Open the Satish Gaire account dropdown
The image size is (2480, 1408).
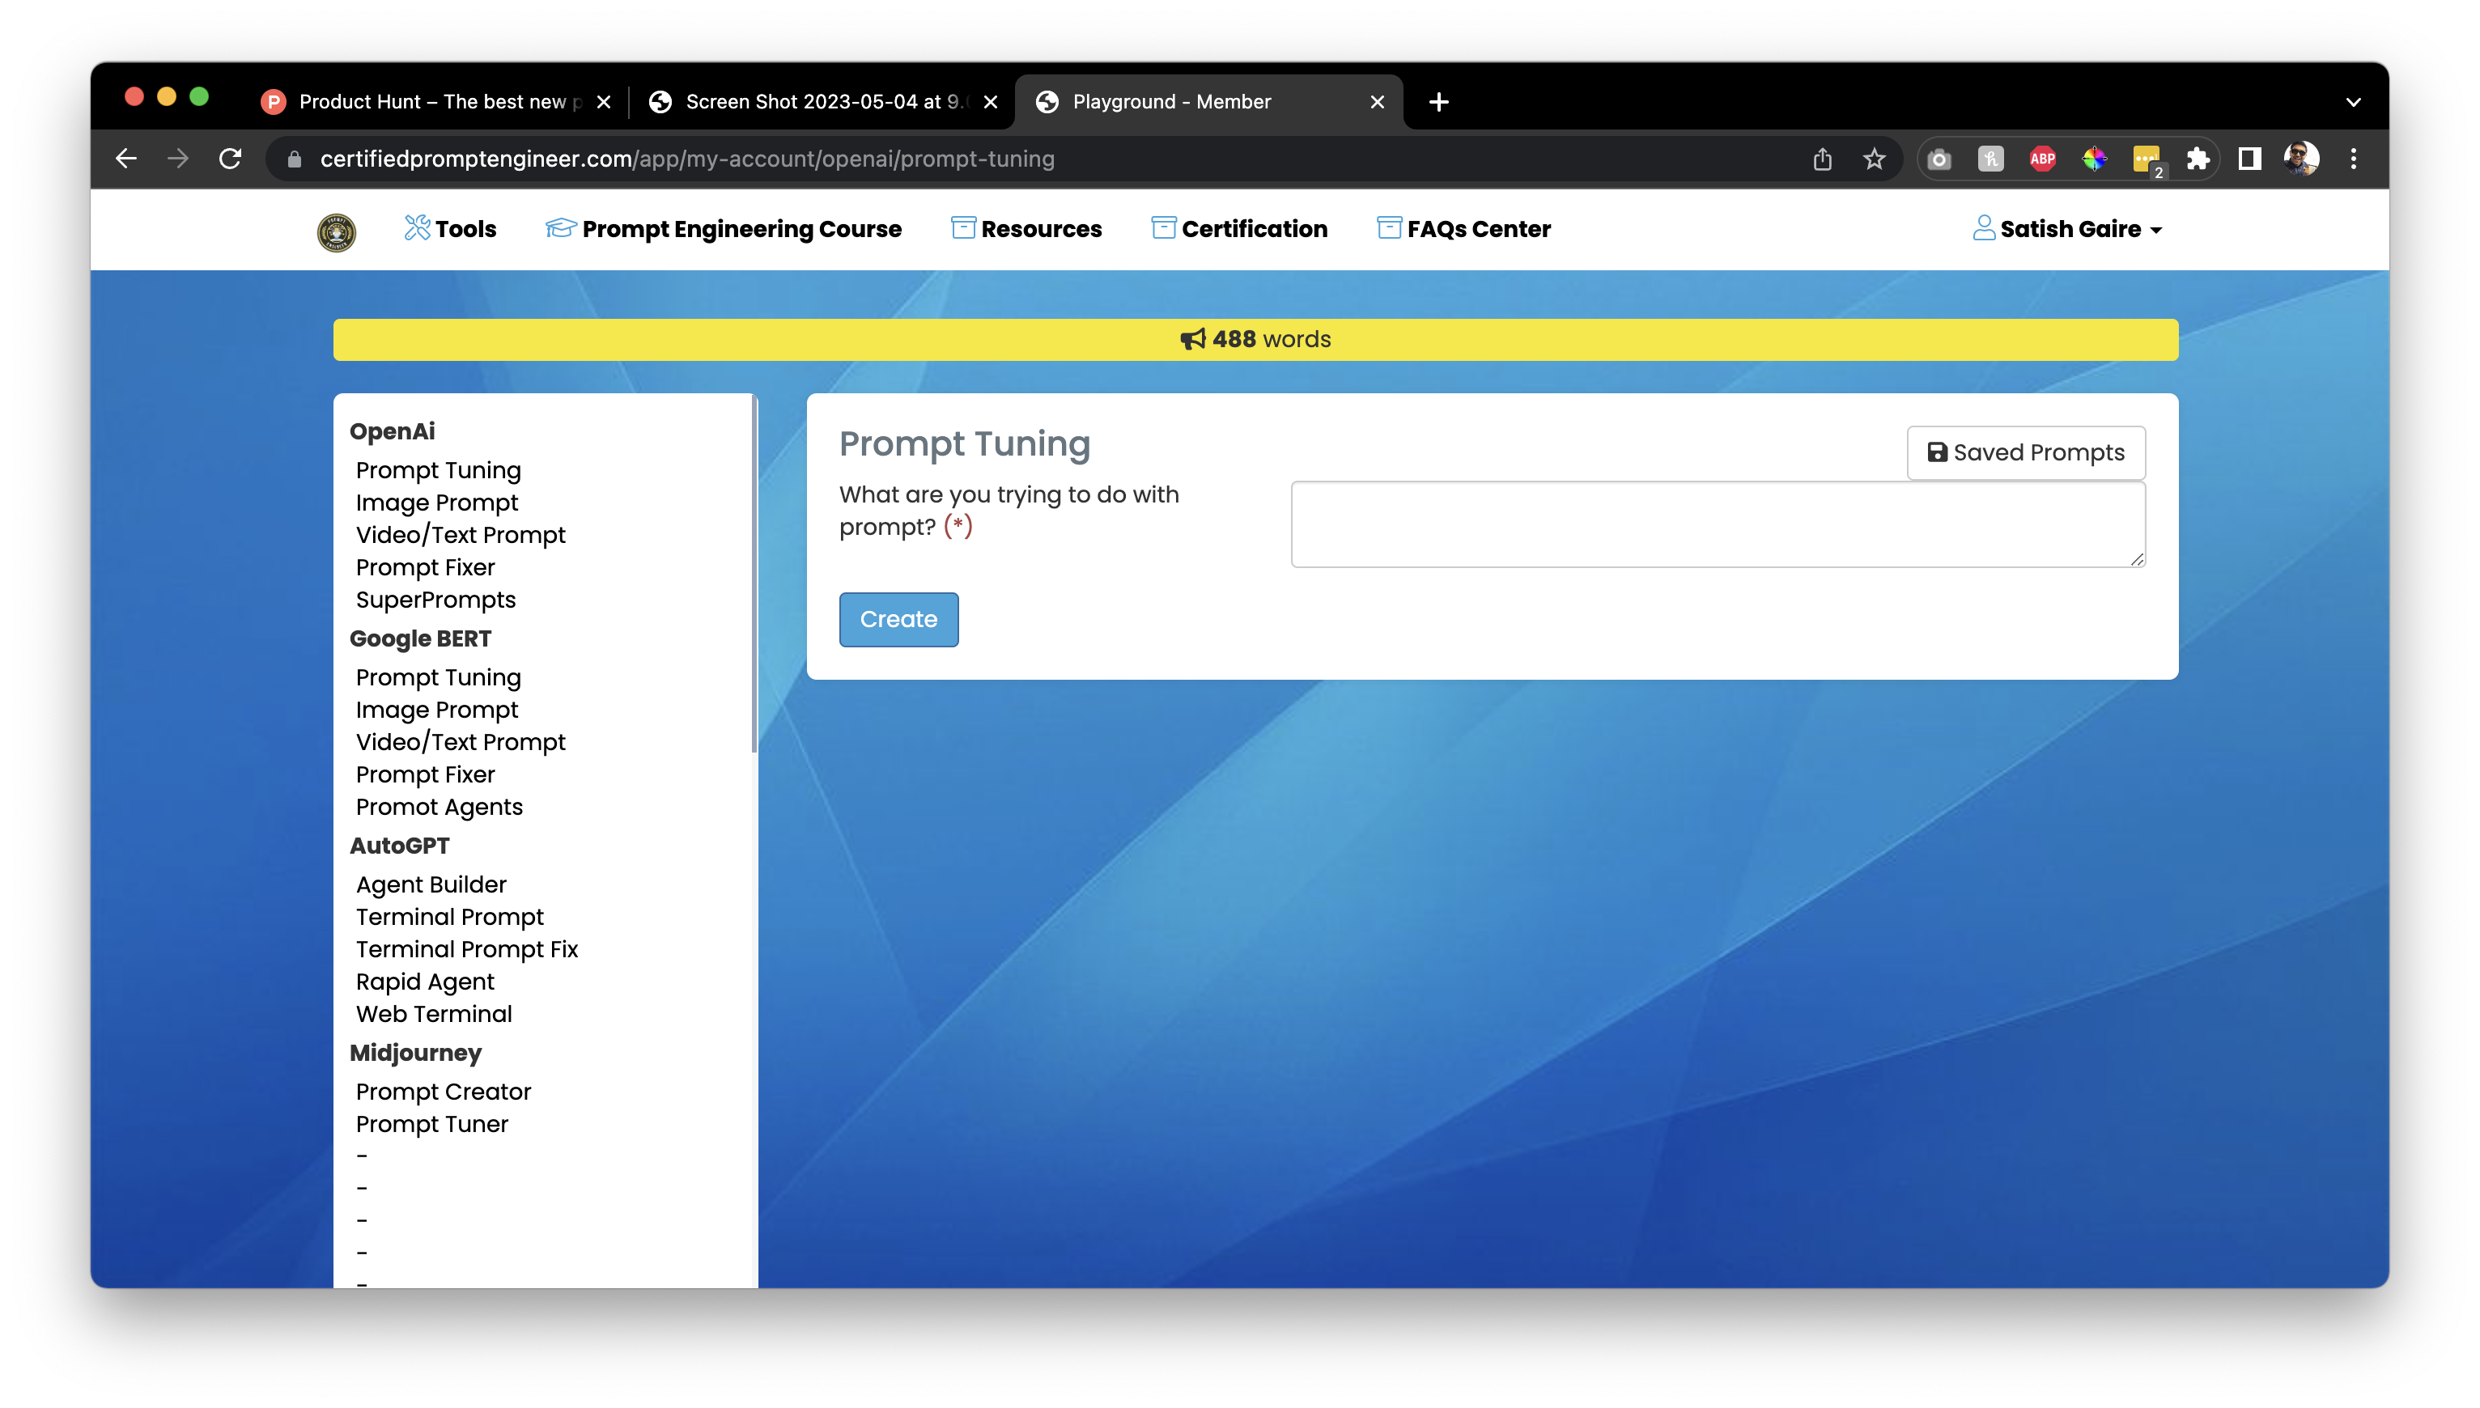click(x=2067, y=229)
